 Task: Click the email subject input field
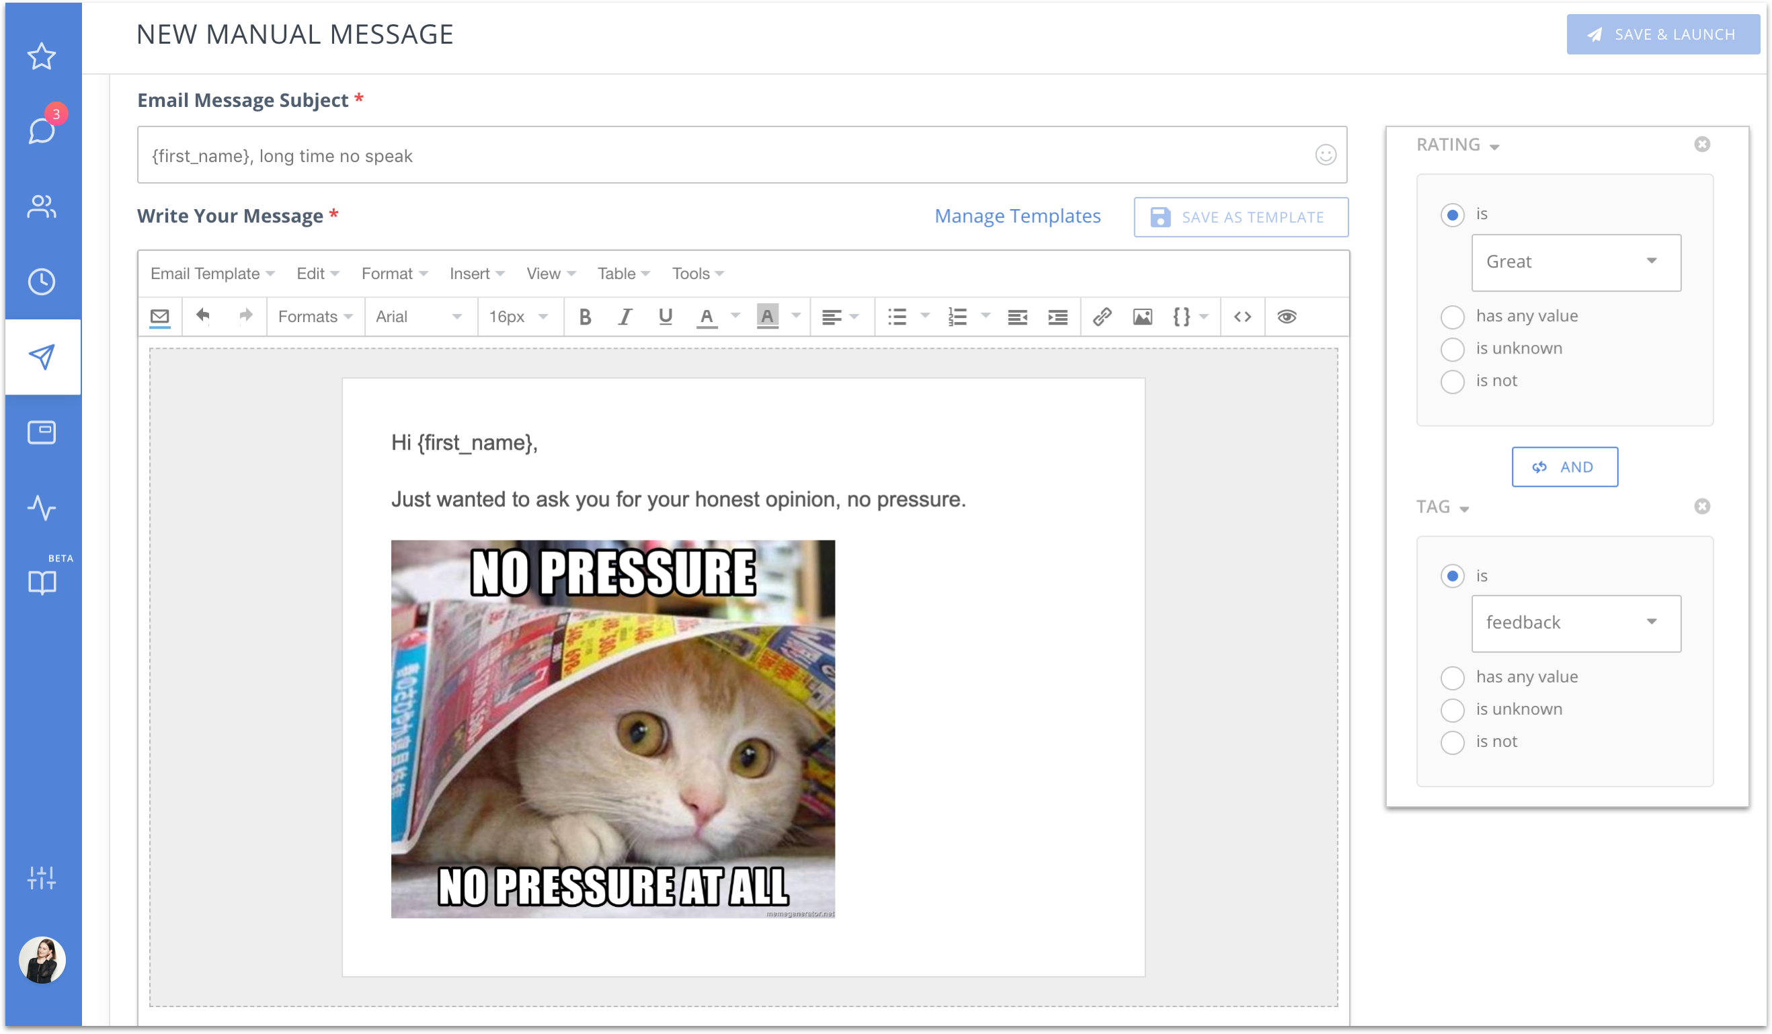(742, 155)
